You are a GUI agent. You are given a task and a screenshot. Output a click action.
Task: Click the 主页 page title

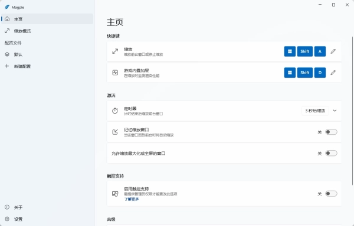pyautogui.click(x=115, y=22)
